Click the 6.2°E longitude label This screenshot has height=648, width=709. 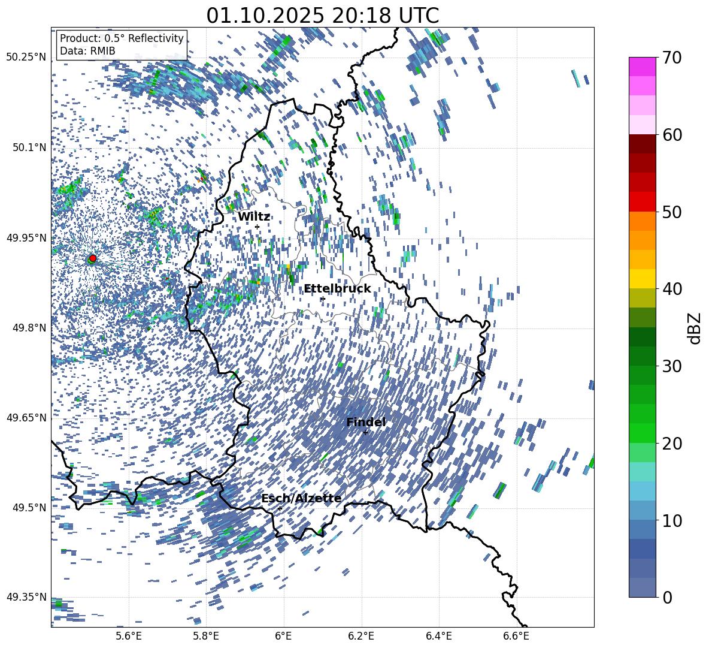361,636
